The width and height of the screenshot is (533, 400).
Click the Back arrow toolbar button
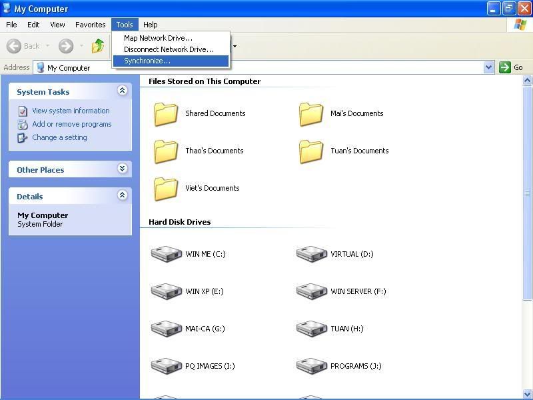coord(14,46)
